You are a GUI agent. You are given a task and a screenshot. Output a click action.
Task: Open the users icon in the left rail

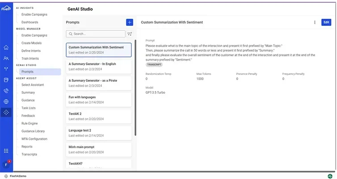pyautogui.click(x=6, y=58)
